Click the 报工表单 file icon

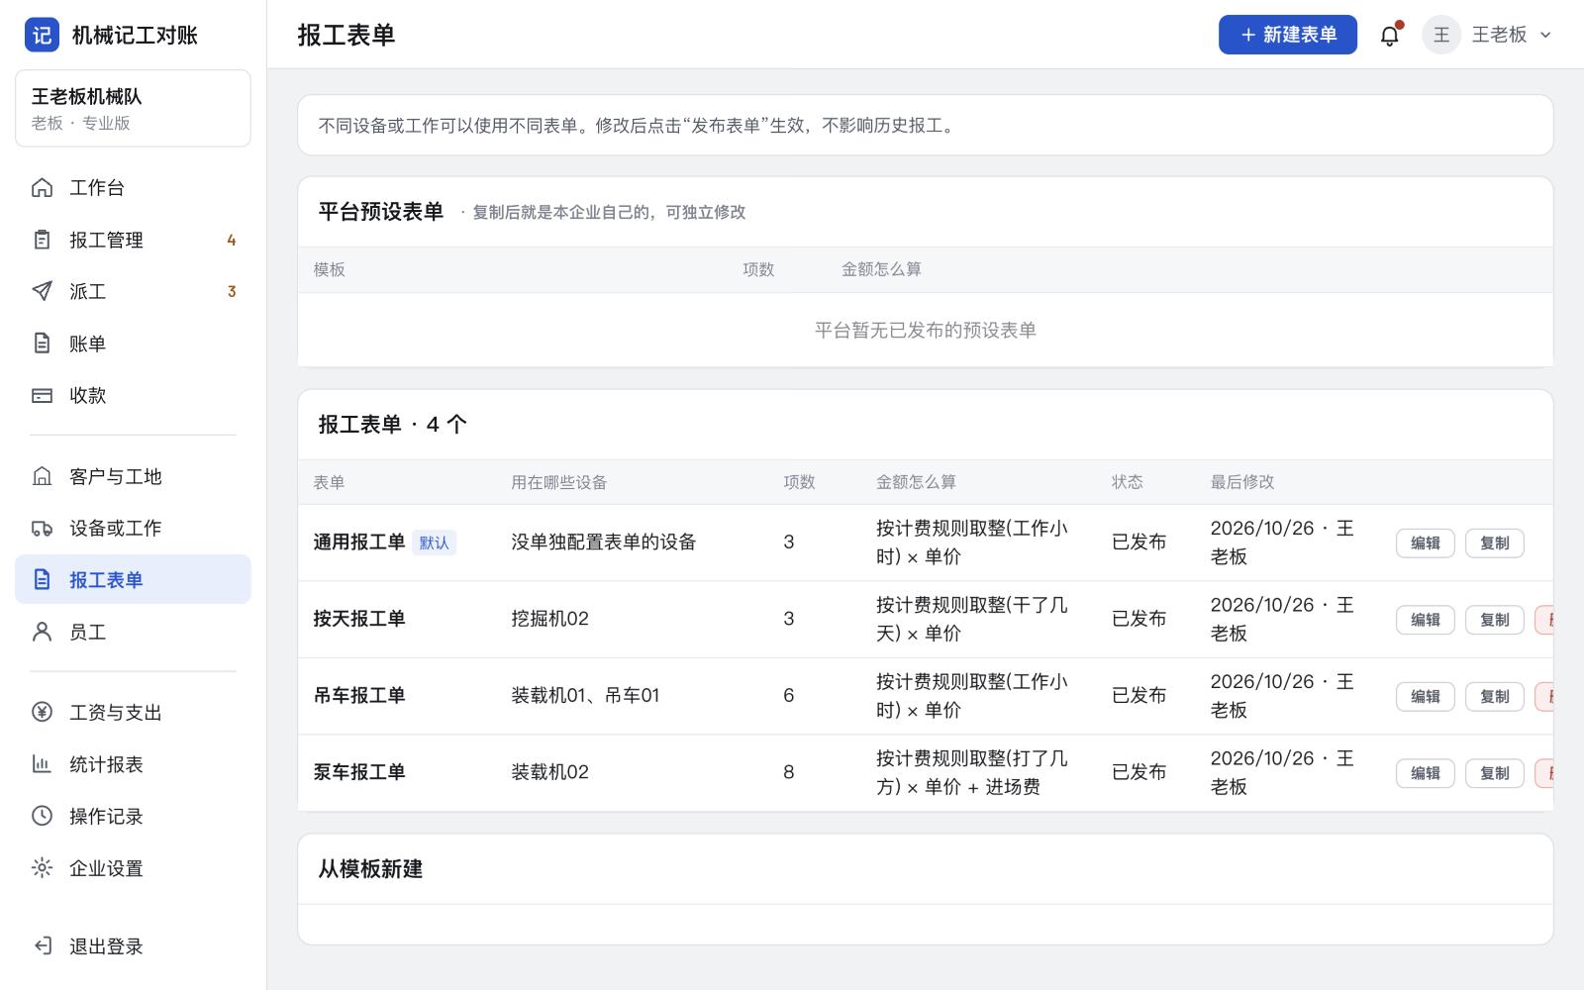42,579
